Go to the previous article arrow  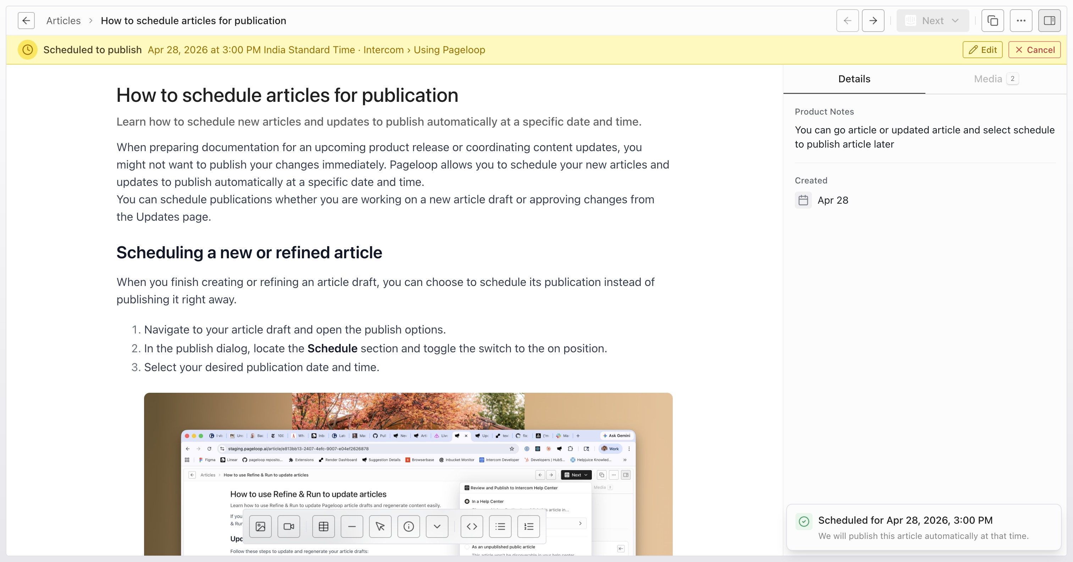847,21
